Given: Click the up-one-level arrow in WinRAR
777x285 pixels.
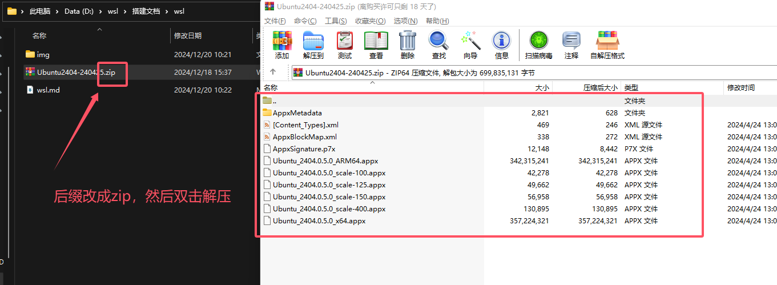Looking at the screenshot, I should pos(273,72).
